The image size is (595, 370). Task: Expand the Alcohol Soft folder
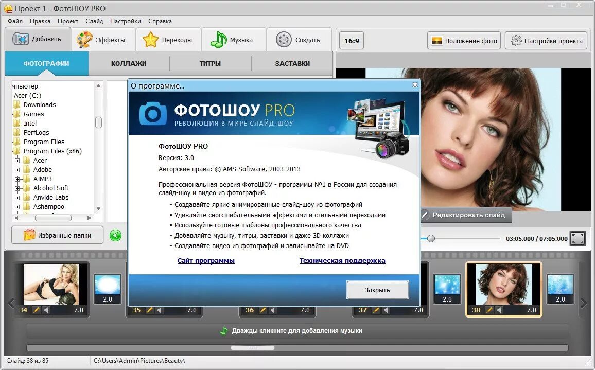17,189
